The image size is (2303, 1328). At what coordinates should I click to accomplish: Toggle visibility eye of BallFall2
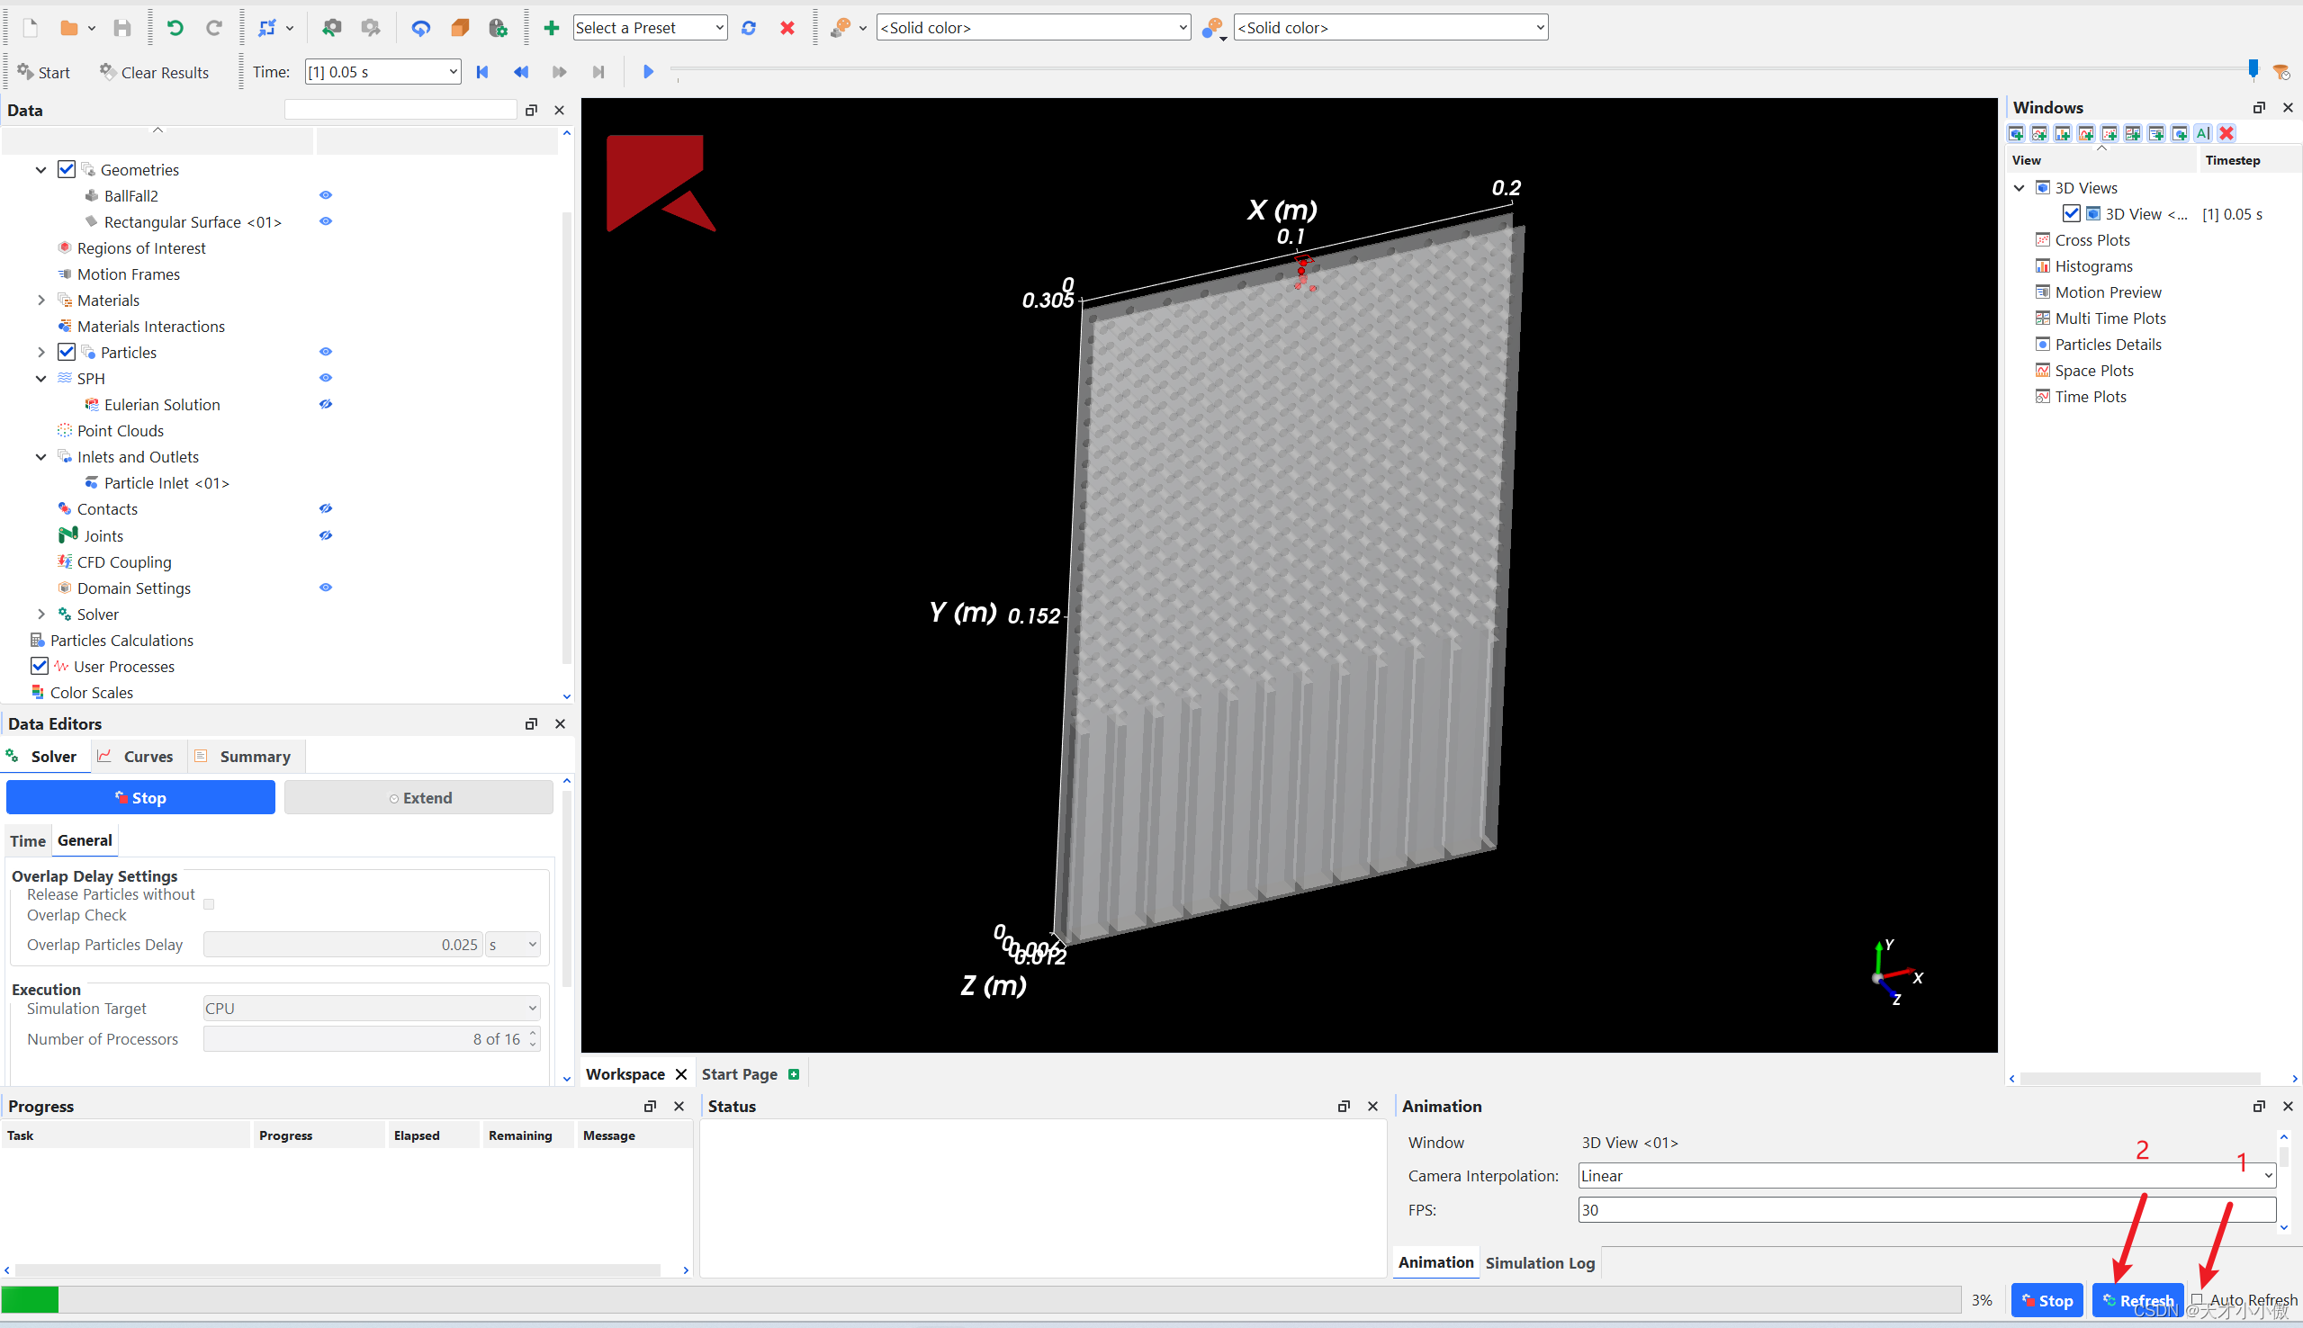[326, 195]
